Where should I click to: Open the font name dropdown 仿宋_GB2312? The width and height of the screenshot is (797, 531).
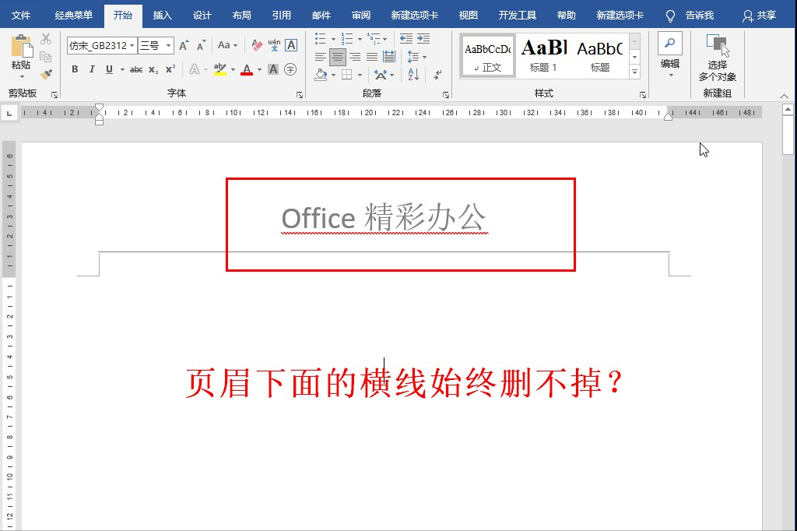point(132,46)
